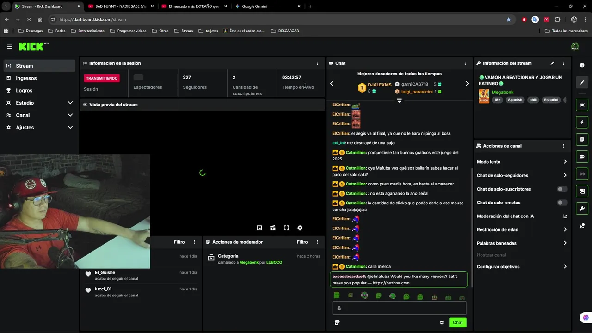
Task: Open info icon in right sidebar
Action: (582, 65)
